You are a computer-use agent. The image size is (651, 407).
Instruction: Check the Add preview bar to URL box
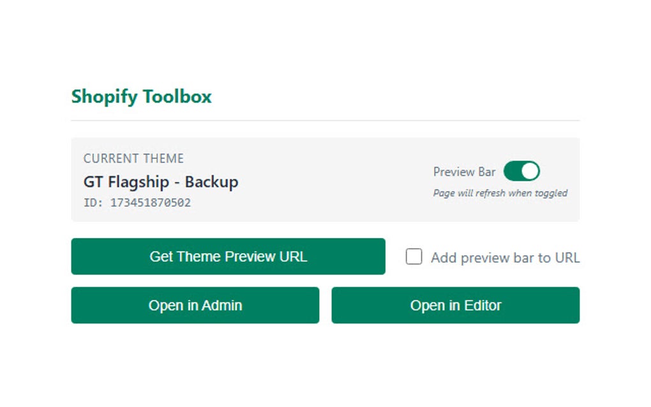click(x=414, y=256)
